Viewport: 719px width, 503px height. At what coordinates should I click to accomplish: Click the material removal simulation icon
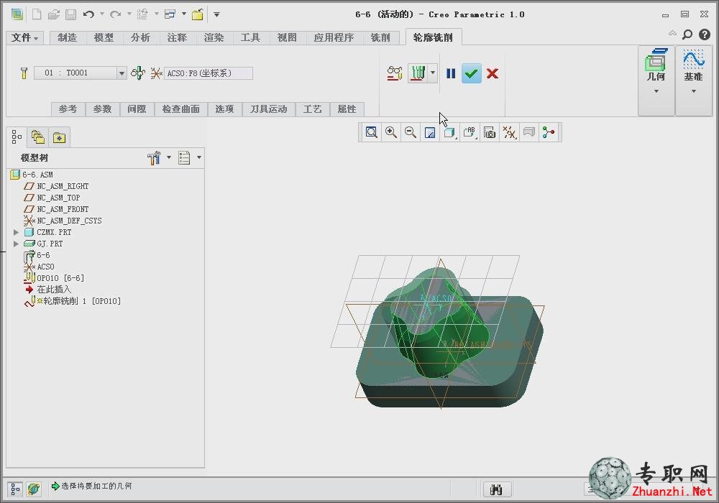coord(417,73)
